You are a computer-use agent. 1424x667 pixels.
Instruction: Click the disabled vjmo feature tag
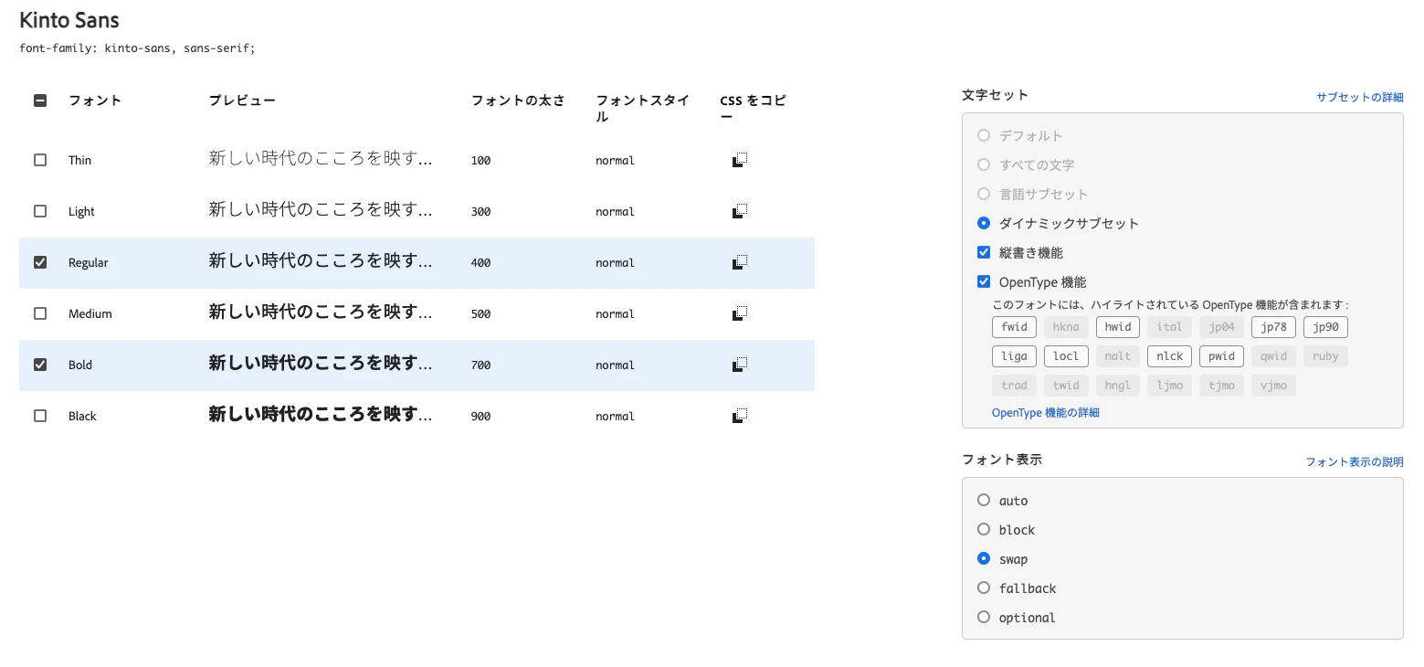pos(1273,386)
